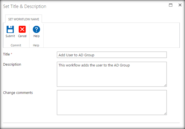Click the Help group label in ribbon
The width and height of the screenshot is (185, 129).
click(36, 45)
